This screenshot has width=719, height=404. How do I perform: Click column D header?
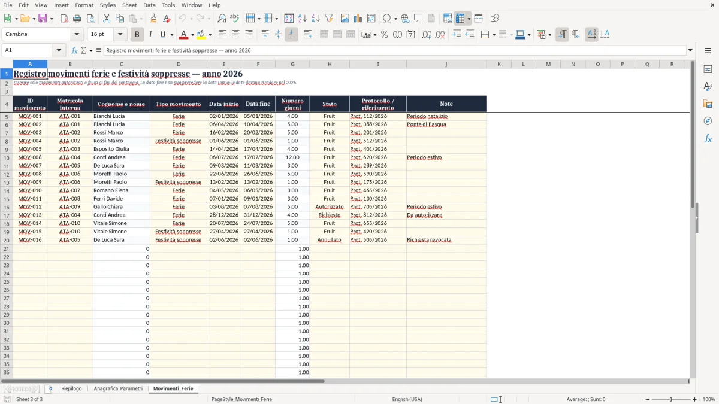[179, 64]
